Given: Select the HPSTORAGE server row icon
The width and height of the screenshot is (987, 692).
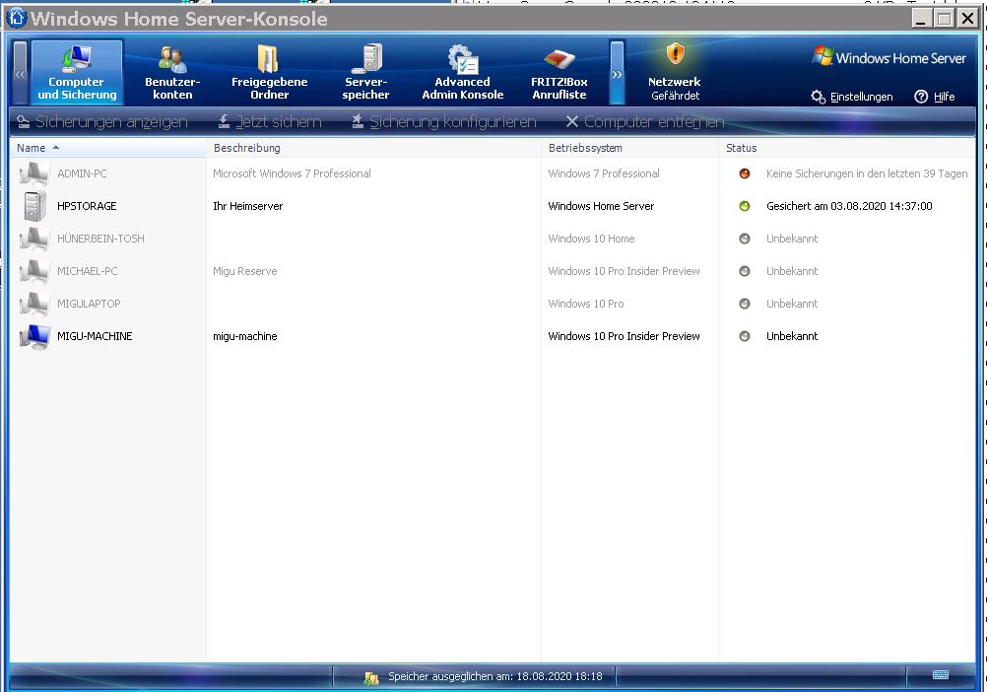Looking at the screenshot, I should click(34, 206).
